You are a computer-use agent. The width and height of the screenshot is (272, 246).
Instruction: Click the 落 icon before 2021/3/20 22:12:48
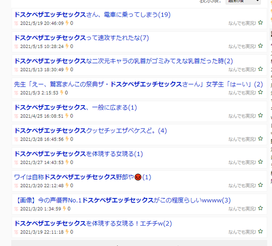(16, 186)
